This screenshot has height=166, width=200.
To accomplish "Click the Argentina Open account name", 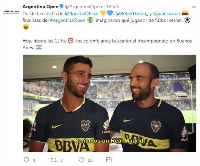I will tap(41, 7).
